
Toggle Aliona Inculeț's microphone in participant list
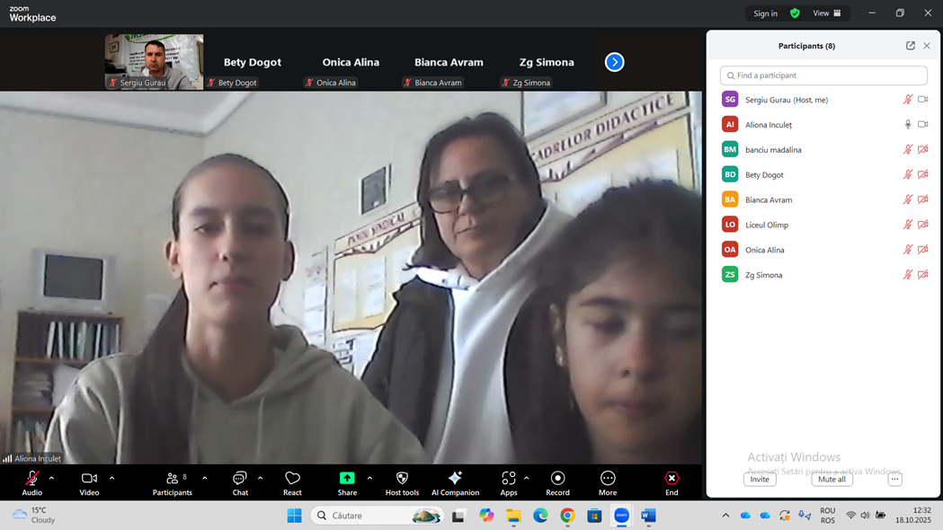[908, 125]
